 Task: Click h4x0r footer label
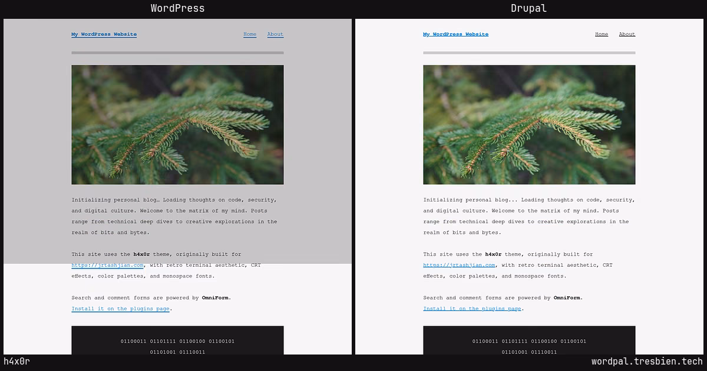16,362
